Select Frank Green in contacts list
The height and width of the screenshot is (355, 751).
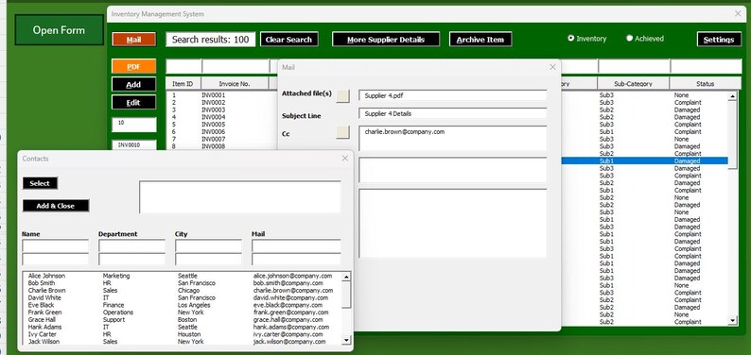click(x=183, y=312)
